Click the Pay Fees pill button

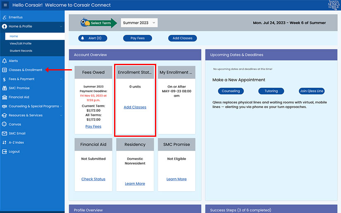[138, 38]
